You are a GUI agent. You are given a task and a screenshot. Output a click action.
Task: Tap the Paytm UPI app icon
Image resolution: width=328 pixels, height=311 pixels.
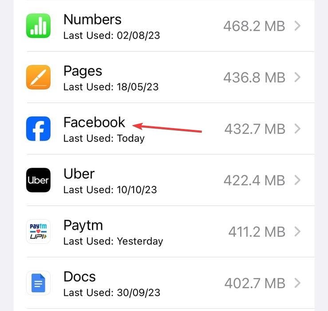tap(38, 231)
